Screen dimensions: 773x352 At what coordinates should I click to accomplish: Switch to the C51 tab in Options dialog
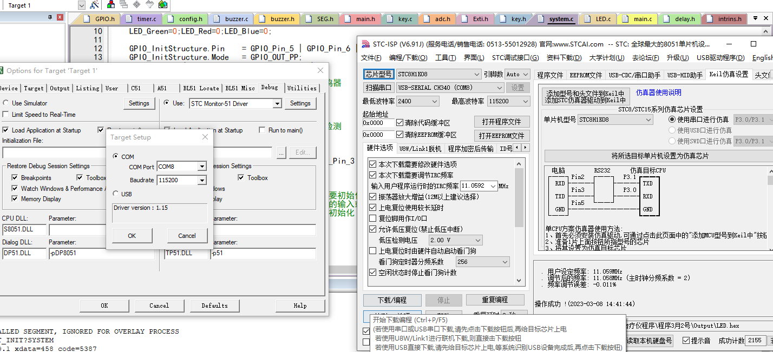[136, 88]
